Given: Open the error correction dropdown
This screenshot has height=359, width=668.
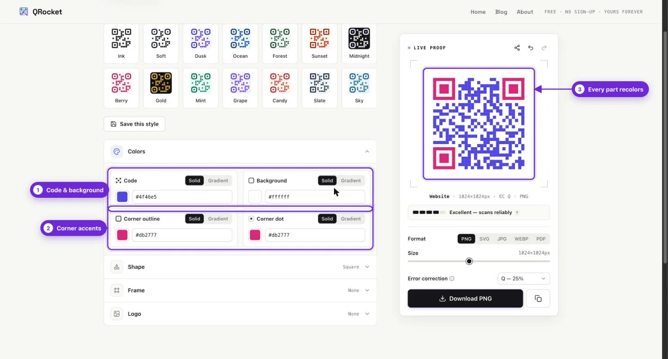Looking at the screenshot, I should [x=524, y=279].
